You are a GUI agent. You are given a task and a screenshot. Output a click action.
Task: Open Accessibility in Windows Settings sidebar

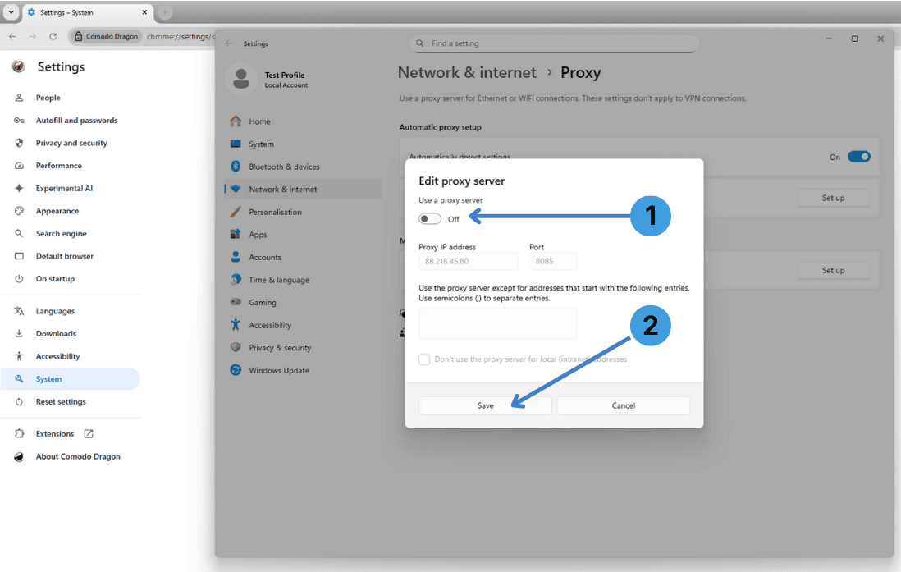point(303,325)
